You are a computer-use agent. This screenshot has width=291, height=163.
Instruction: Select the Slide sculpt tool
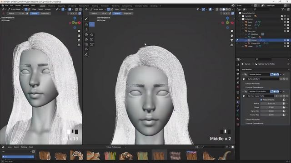click(86, 49)
